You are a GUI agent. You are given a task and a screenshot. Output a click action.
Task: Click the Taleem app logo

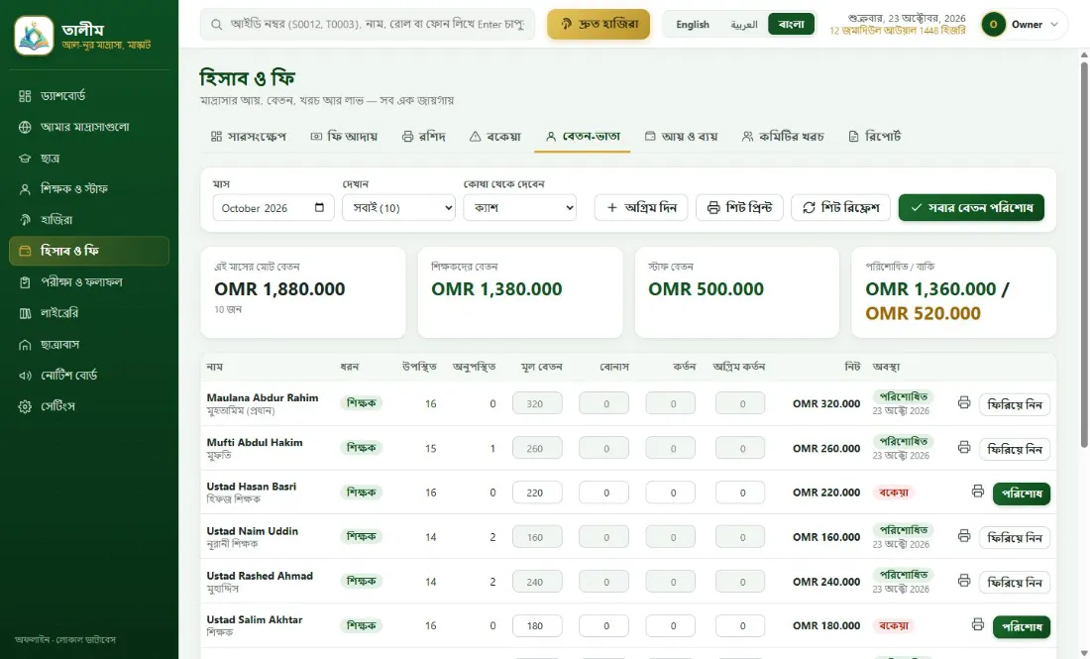[x=34, y=36]
